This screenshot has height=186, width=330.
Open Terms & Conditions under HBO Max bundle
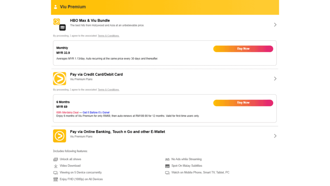(x=108, y=36)
